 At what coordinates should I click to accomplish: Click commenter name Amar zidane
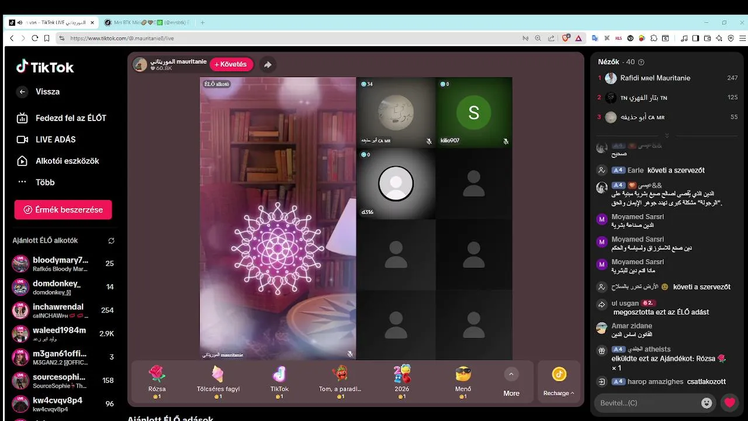[632, 326]
